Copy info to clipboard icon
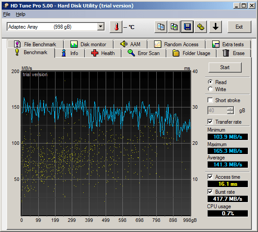The image size is (258, 232). pos(161,27)
